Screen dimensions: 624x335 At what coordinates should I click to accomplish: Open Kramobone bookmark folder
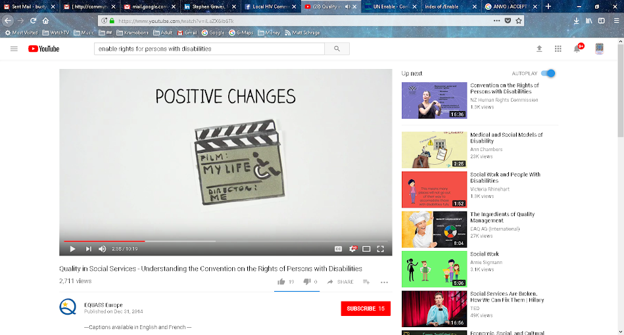(x=132, y=33)
